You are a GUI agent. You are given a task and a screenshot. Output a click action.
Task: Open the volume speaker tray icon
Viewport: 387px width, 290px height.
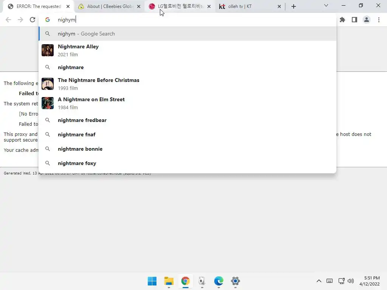coord(350,281)
